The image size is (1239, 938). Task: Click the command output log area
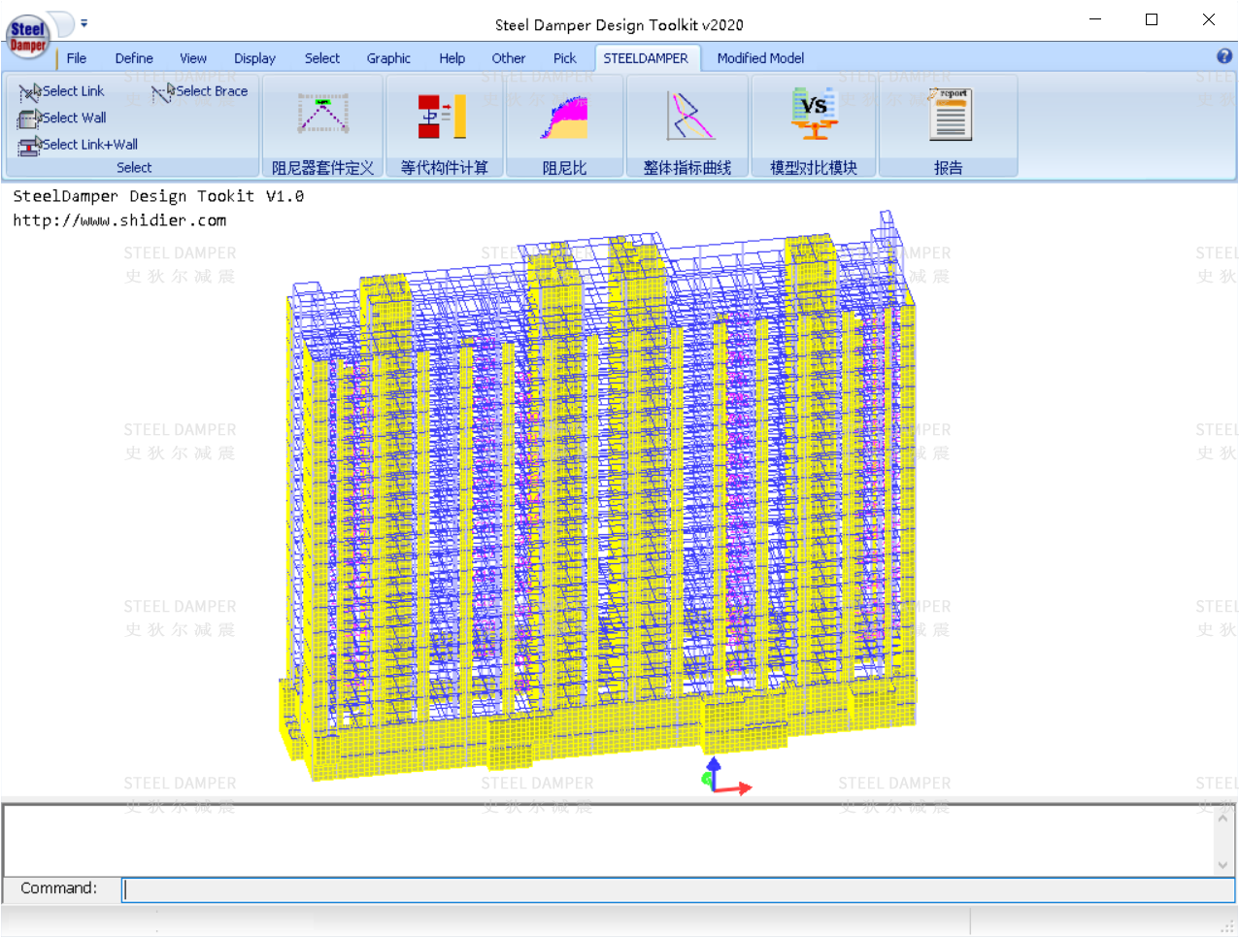[x=608, y=840]
